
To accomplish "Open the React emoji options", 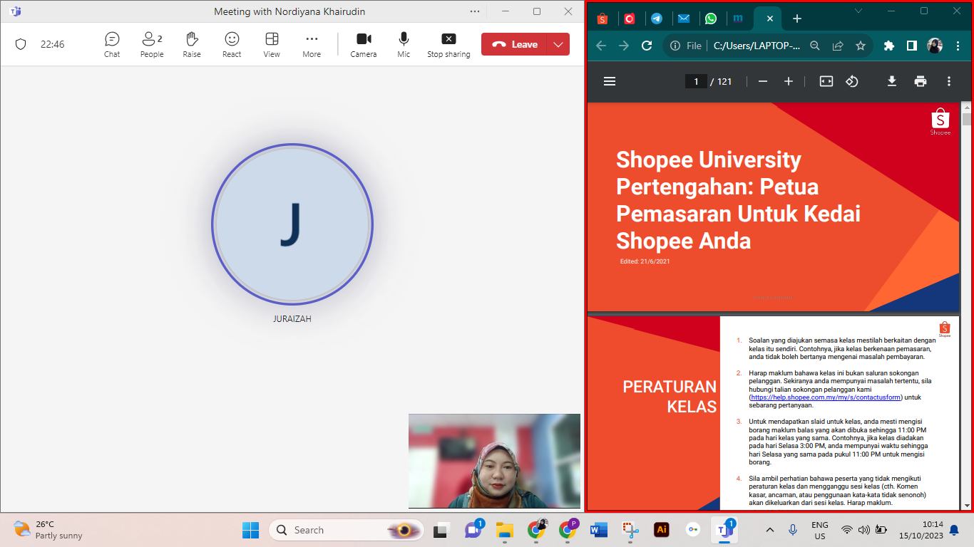I will point(232,44).
